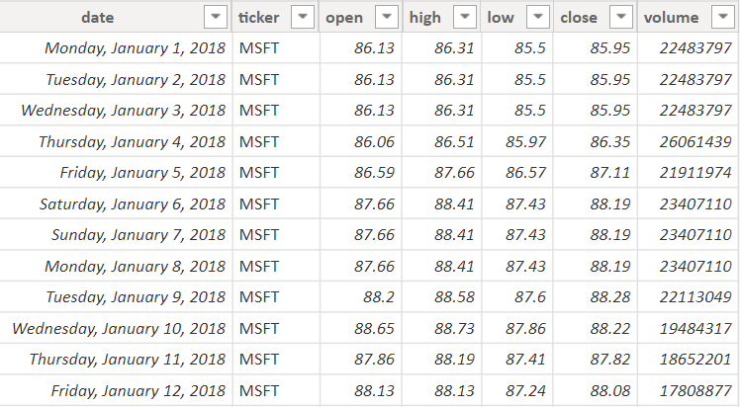Click volume value 18652201
This screenshot has height=407, width=740.
pos(695,360)
